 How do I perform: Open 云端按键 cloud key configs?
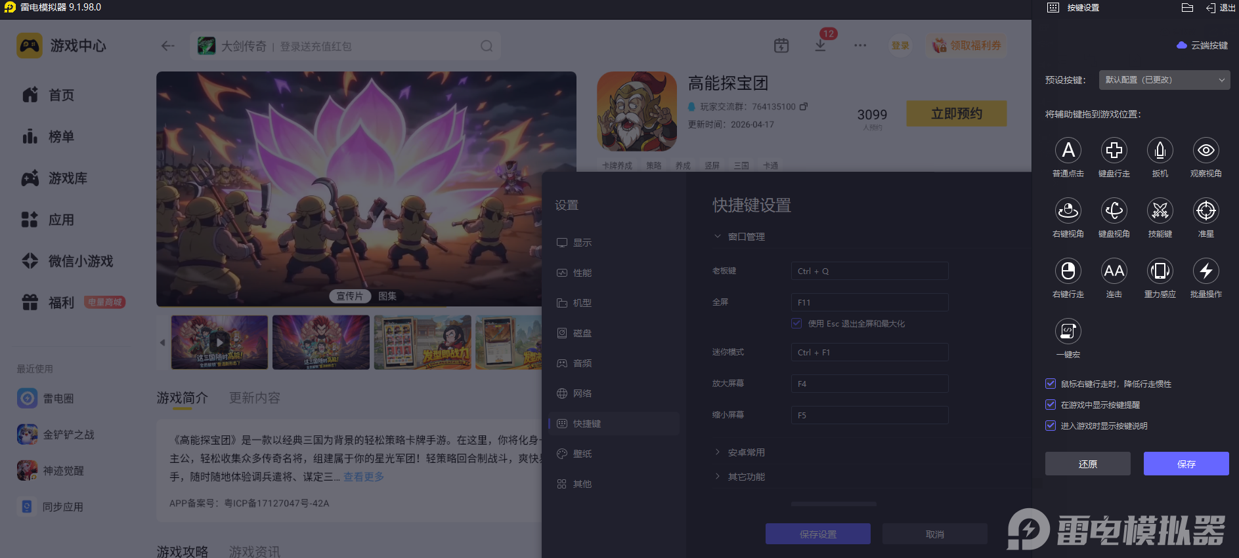[1202, 45]
